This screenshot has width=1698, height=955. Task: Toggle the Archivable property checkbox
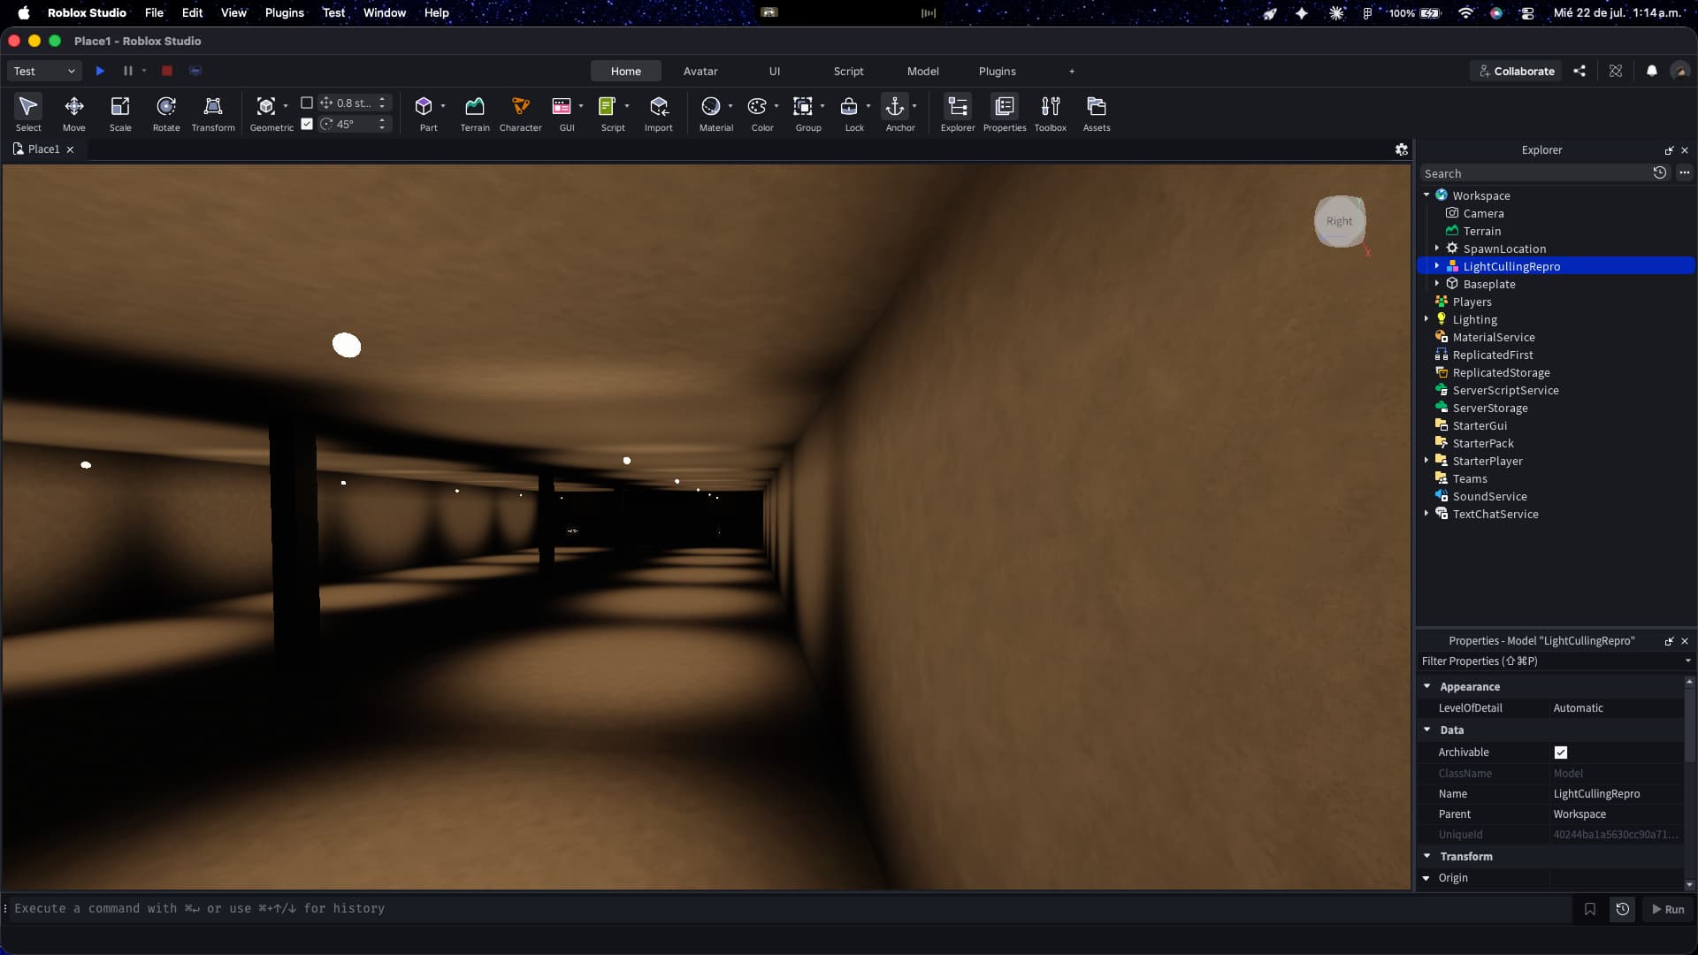pos(1561,753)
